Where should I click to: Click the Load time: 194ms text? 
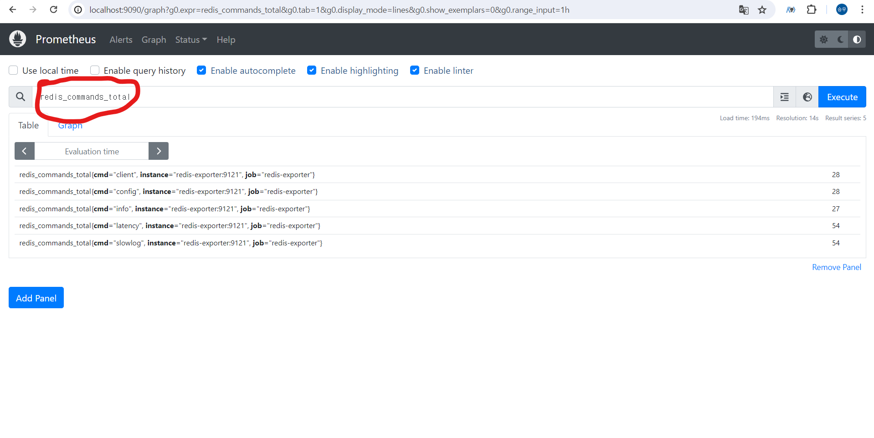pos(745,118)
